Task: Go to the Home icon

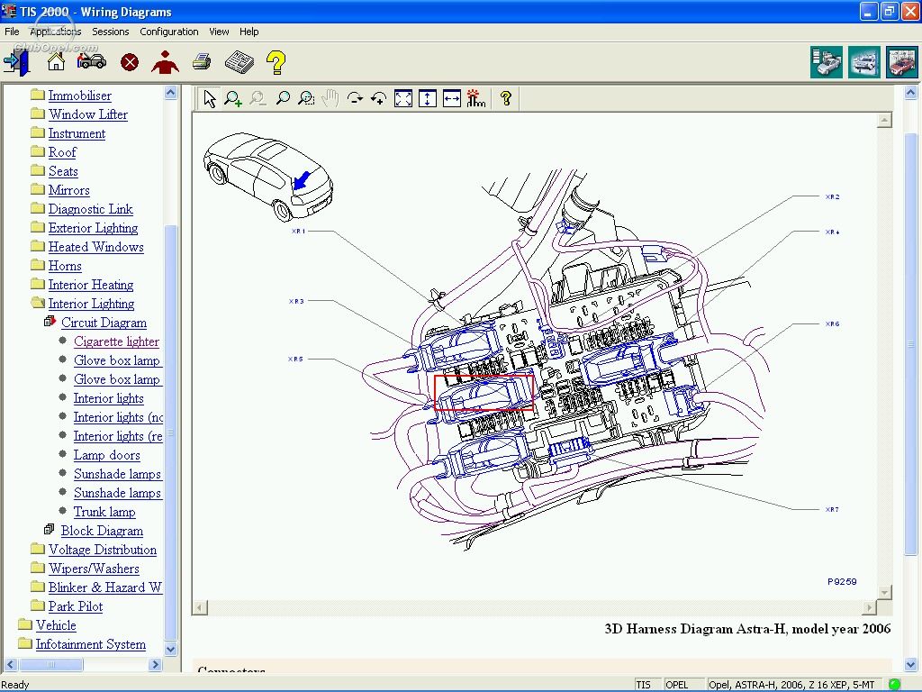Action: coord(56,61)
